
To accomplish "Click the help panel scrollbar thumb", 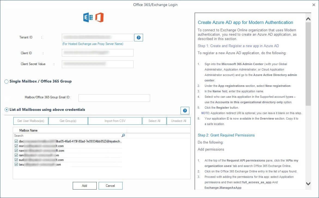I will point(308,64).
